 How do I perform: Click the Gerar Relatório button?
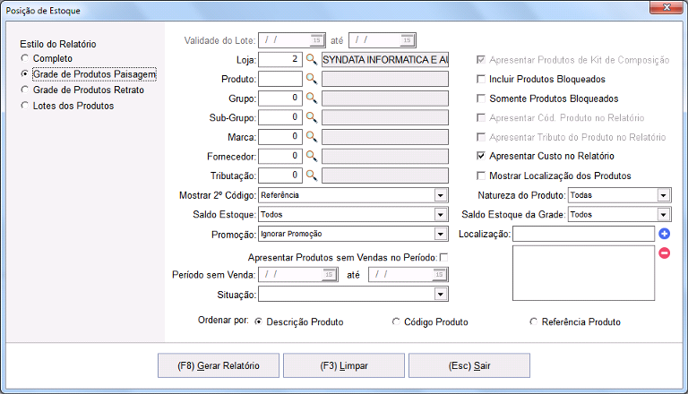(x=219, y=365)
